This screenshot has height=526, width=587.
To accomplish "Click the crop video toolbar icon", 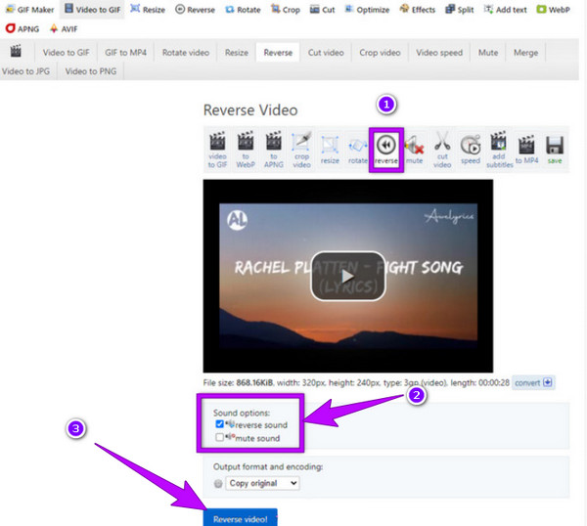I will (x=301, y=150).
